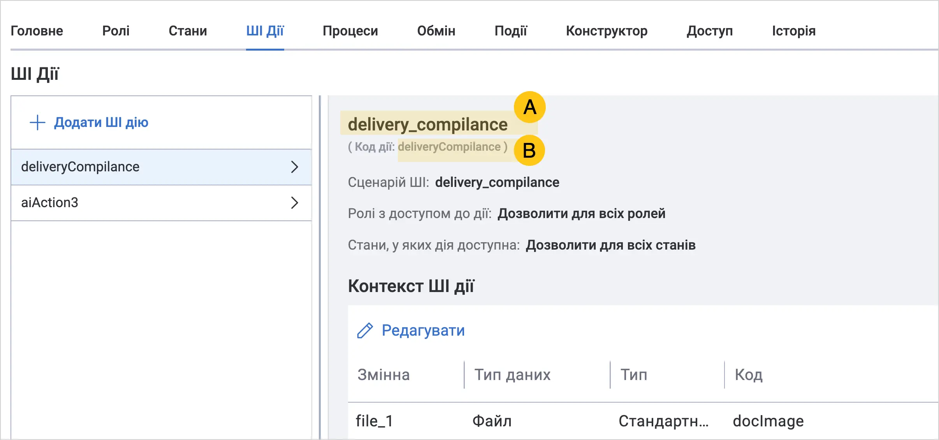Screen dimensions: 939x440
Task: Open the Головне tab
Action: (x=37, y=31)
